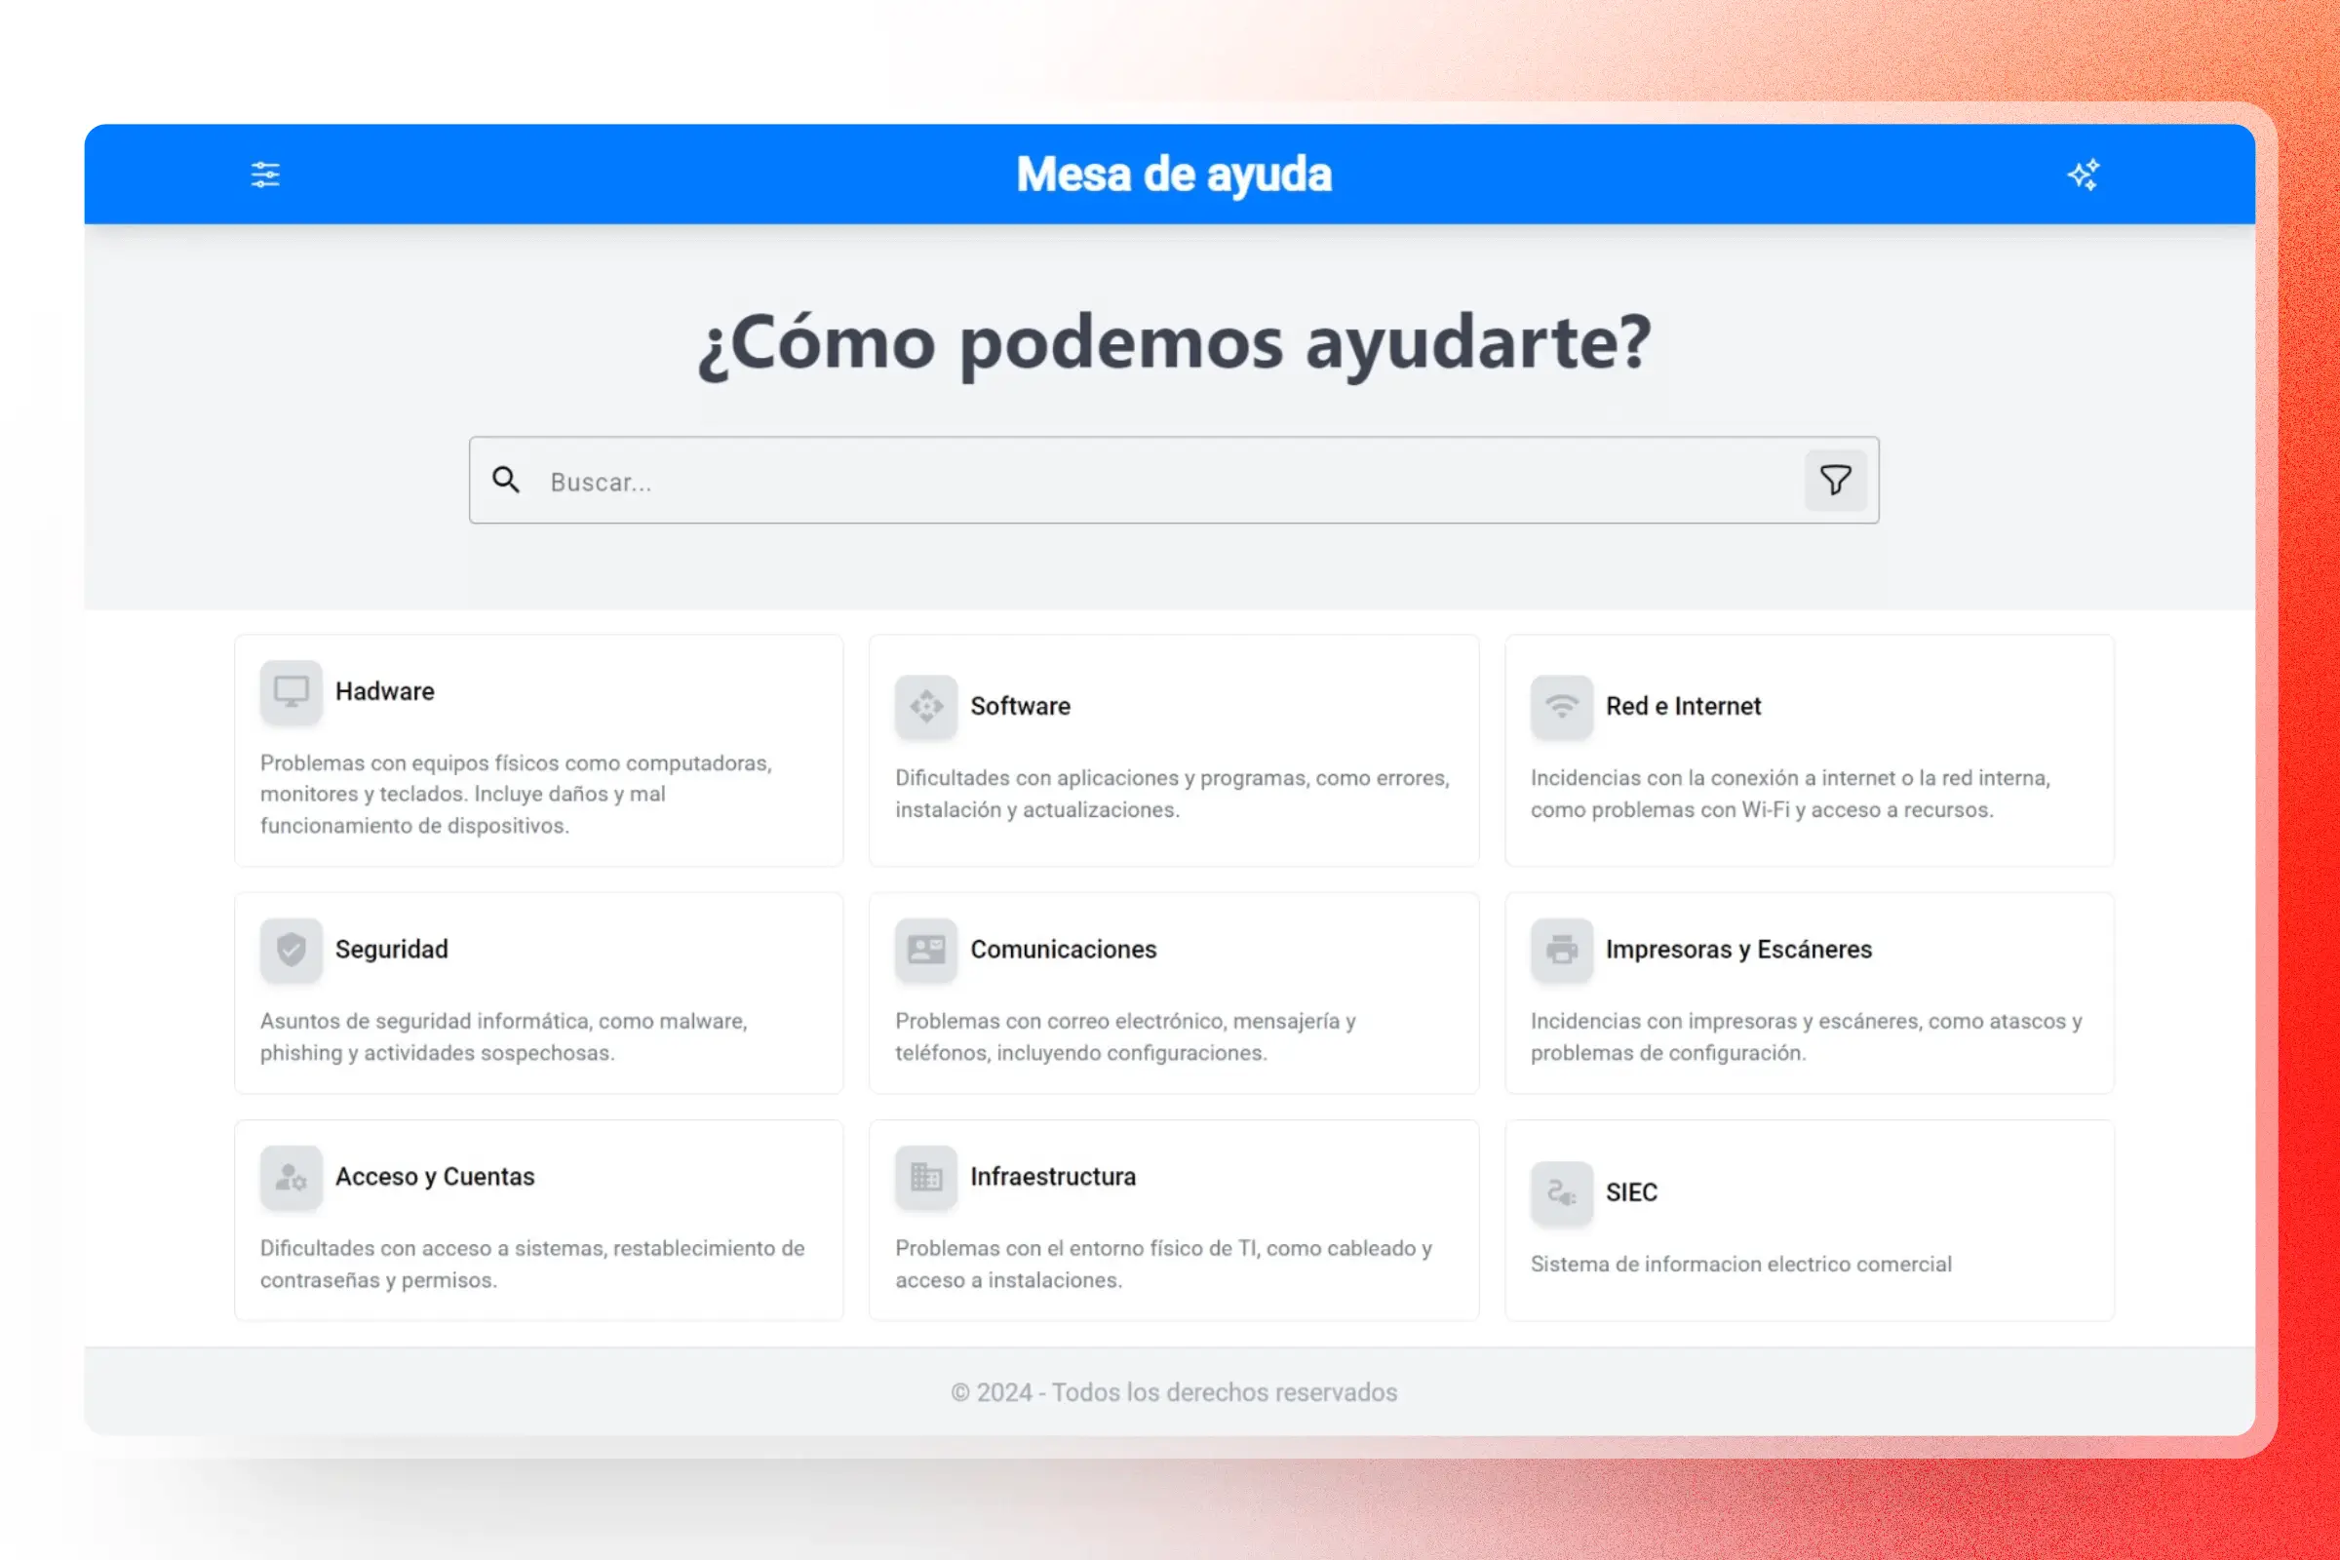Click the SIEC plug icon
The width and height of the screenshot is (2340, 1560).
point(1561,1191)
